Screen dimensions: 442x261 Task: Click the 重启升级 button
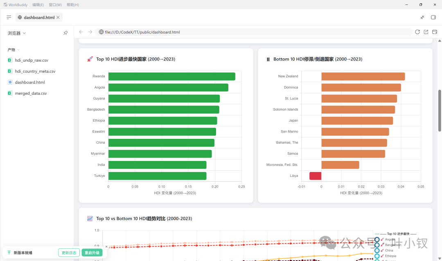click(x=92, y=252)
